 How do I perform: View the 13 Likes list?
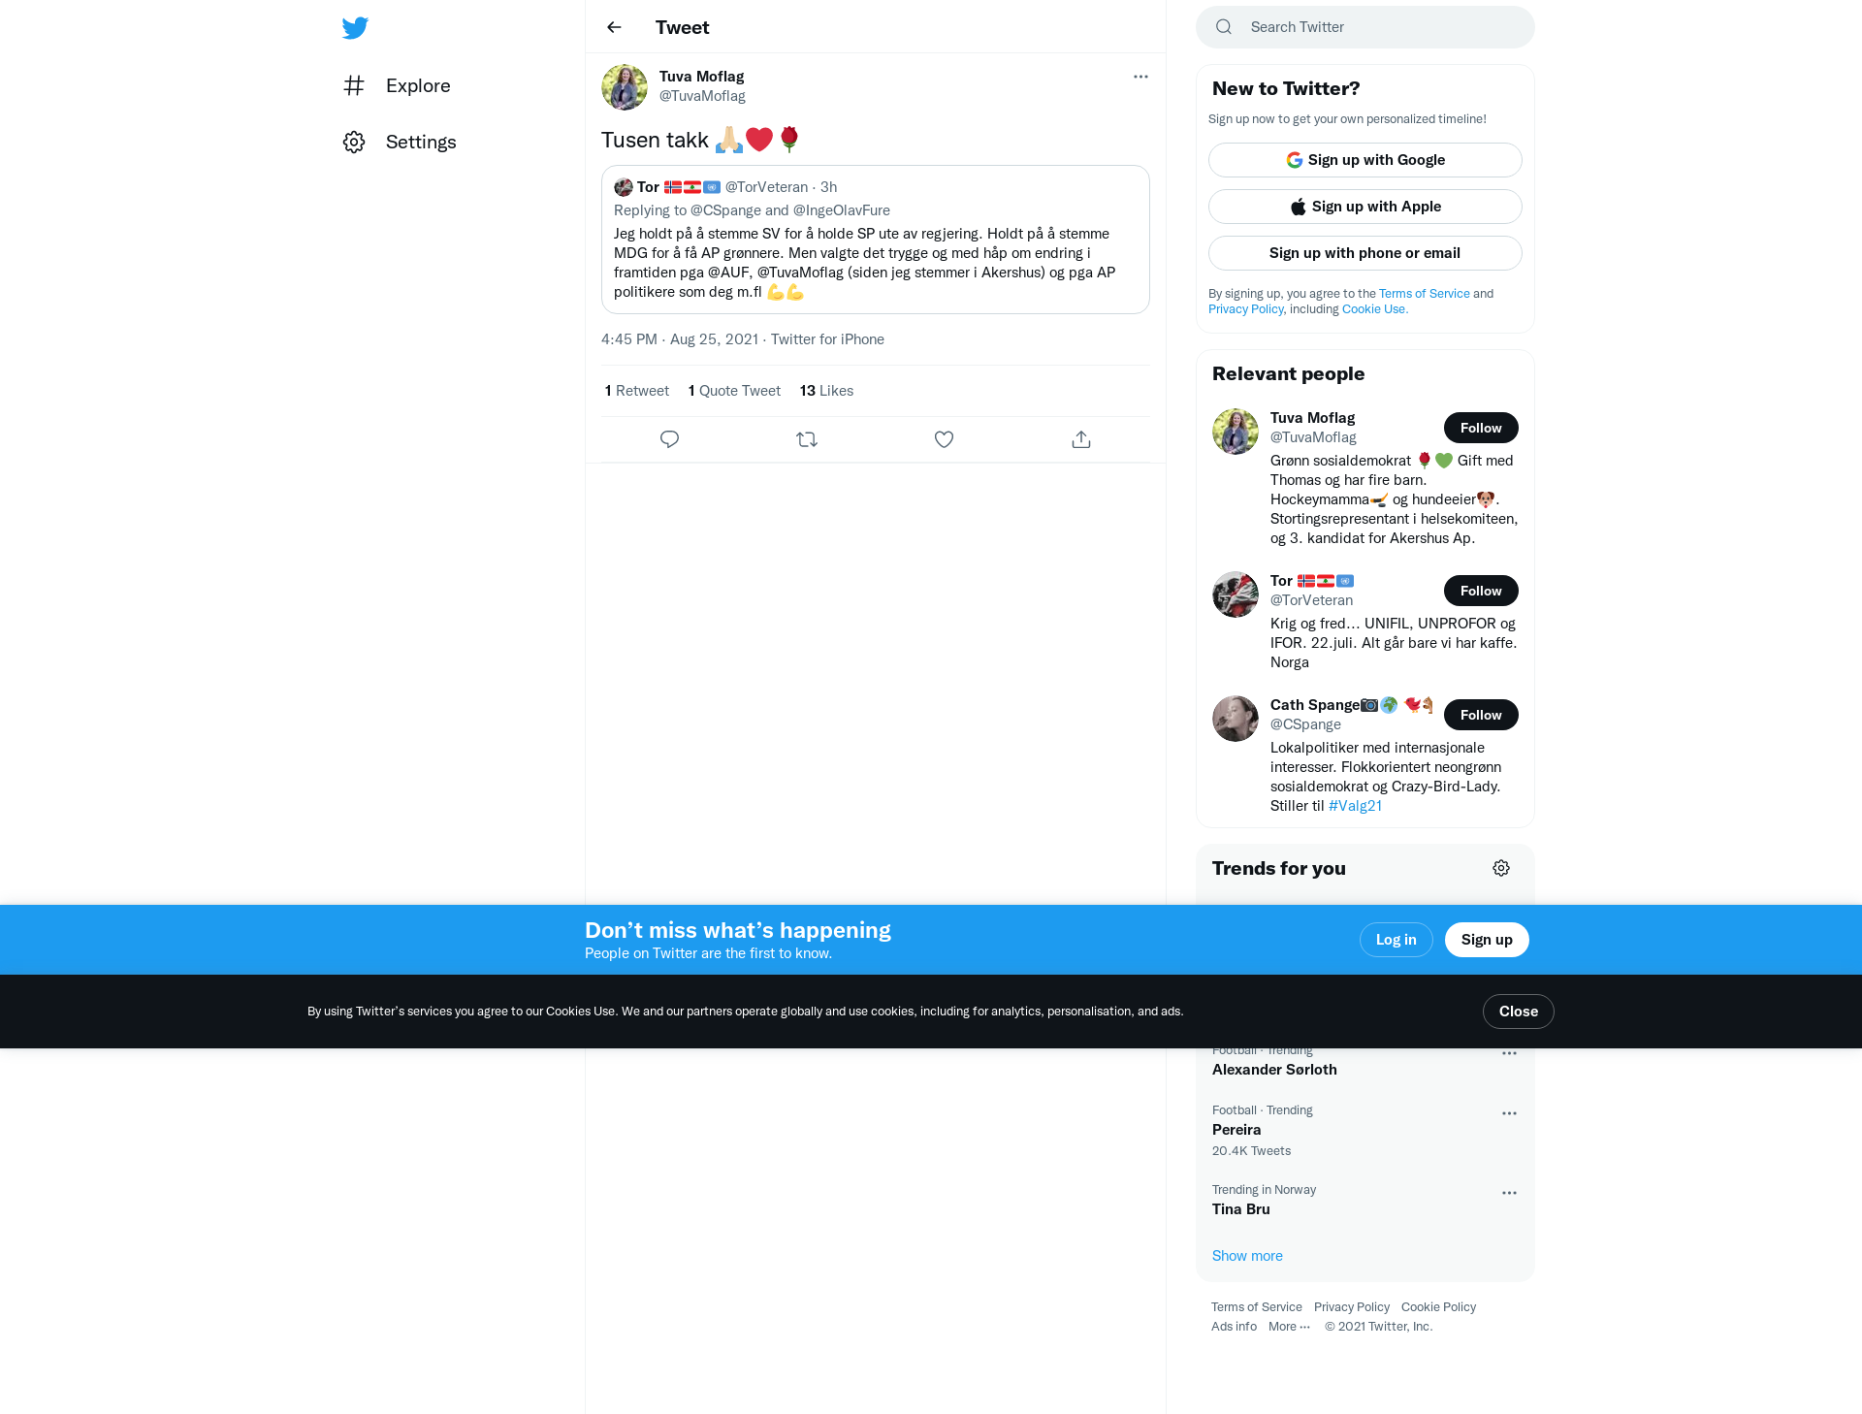point(826,391)
